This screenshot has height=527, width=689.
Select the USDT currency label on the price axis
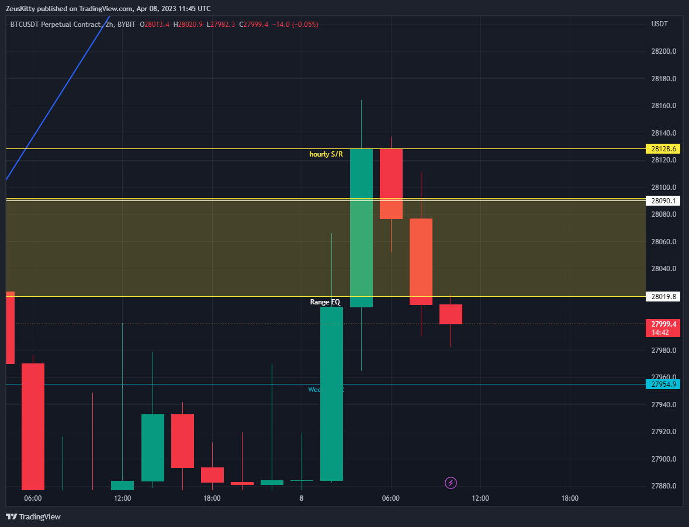pyautogui.click(x=661, y=25)
